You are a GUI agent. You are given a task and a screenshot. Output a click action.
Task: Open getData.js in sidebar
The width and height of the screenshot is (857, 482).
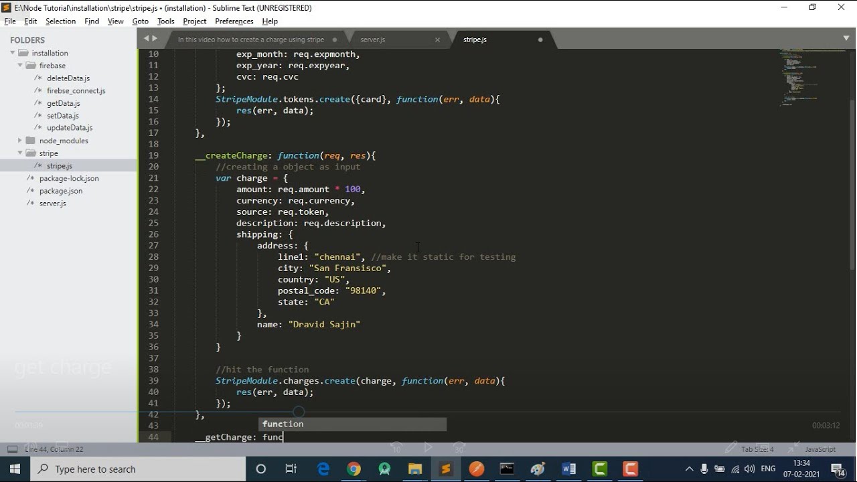[64, 103]
